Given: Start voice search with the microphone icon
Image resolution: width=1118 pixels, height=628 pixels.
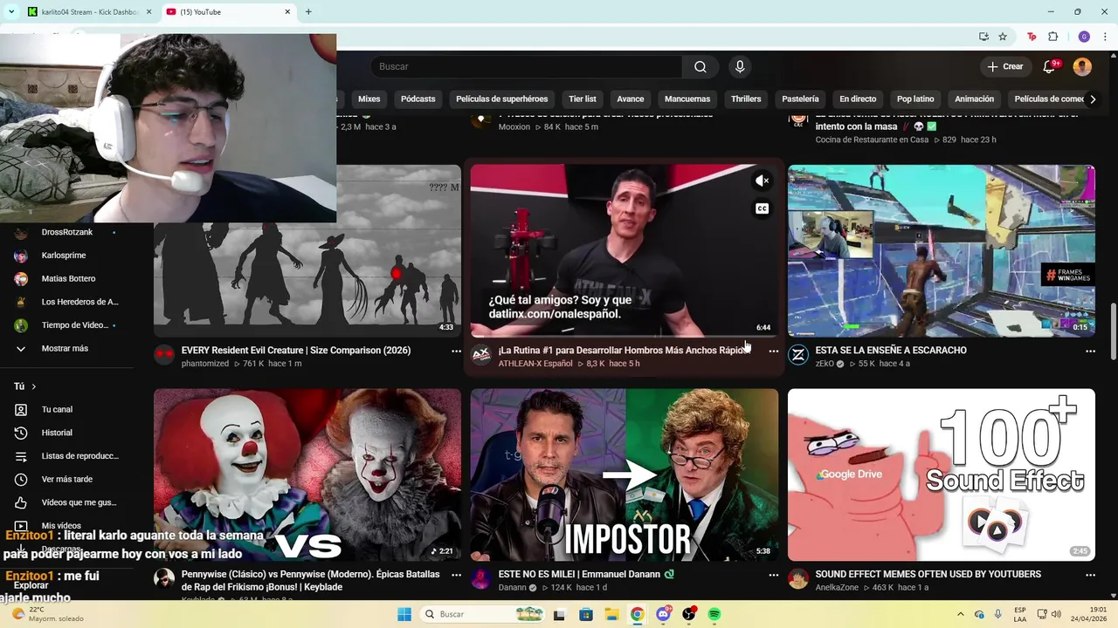Looking at the screenshot, I should 740,67.
